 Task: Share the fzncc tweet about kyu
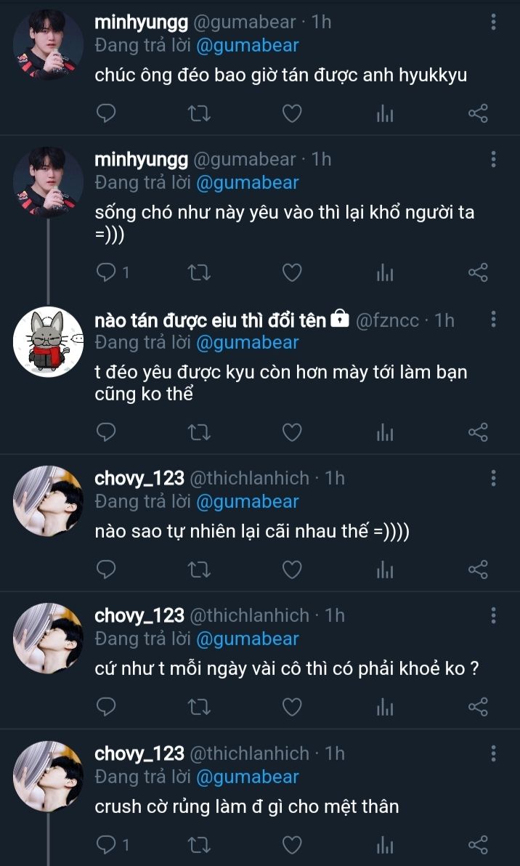(x=478, y=432)
